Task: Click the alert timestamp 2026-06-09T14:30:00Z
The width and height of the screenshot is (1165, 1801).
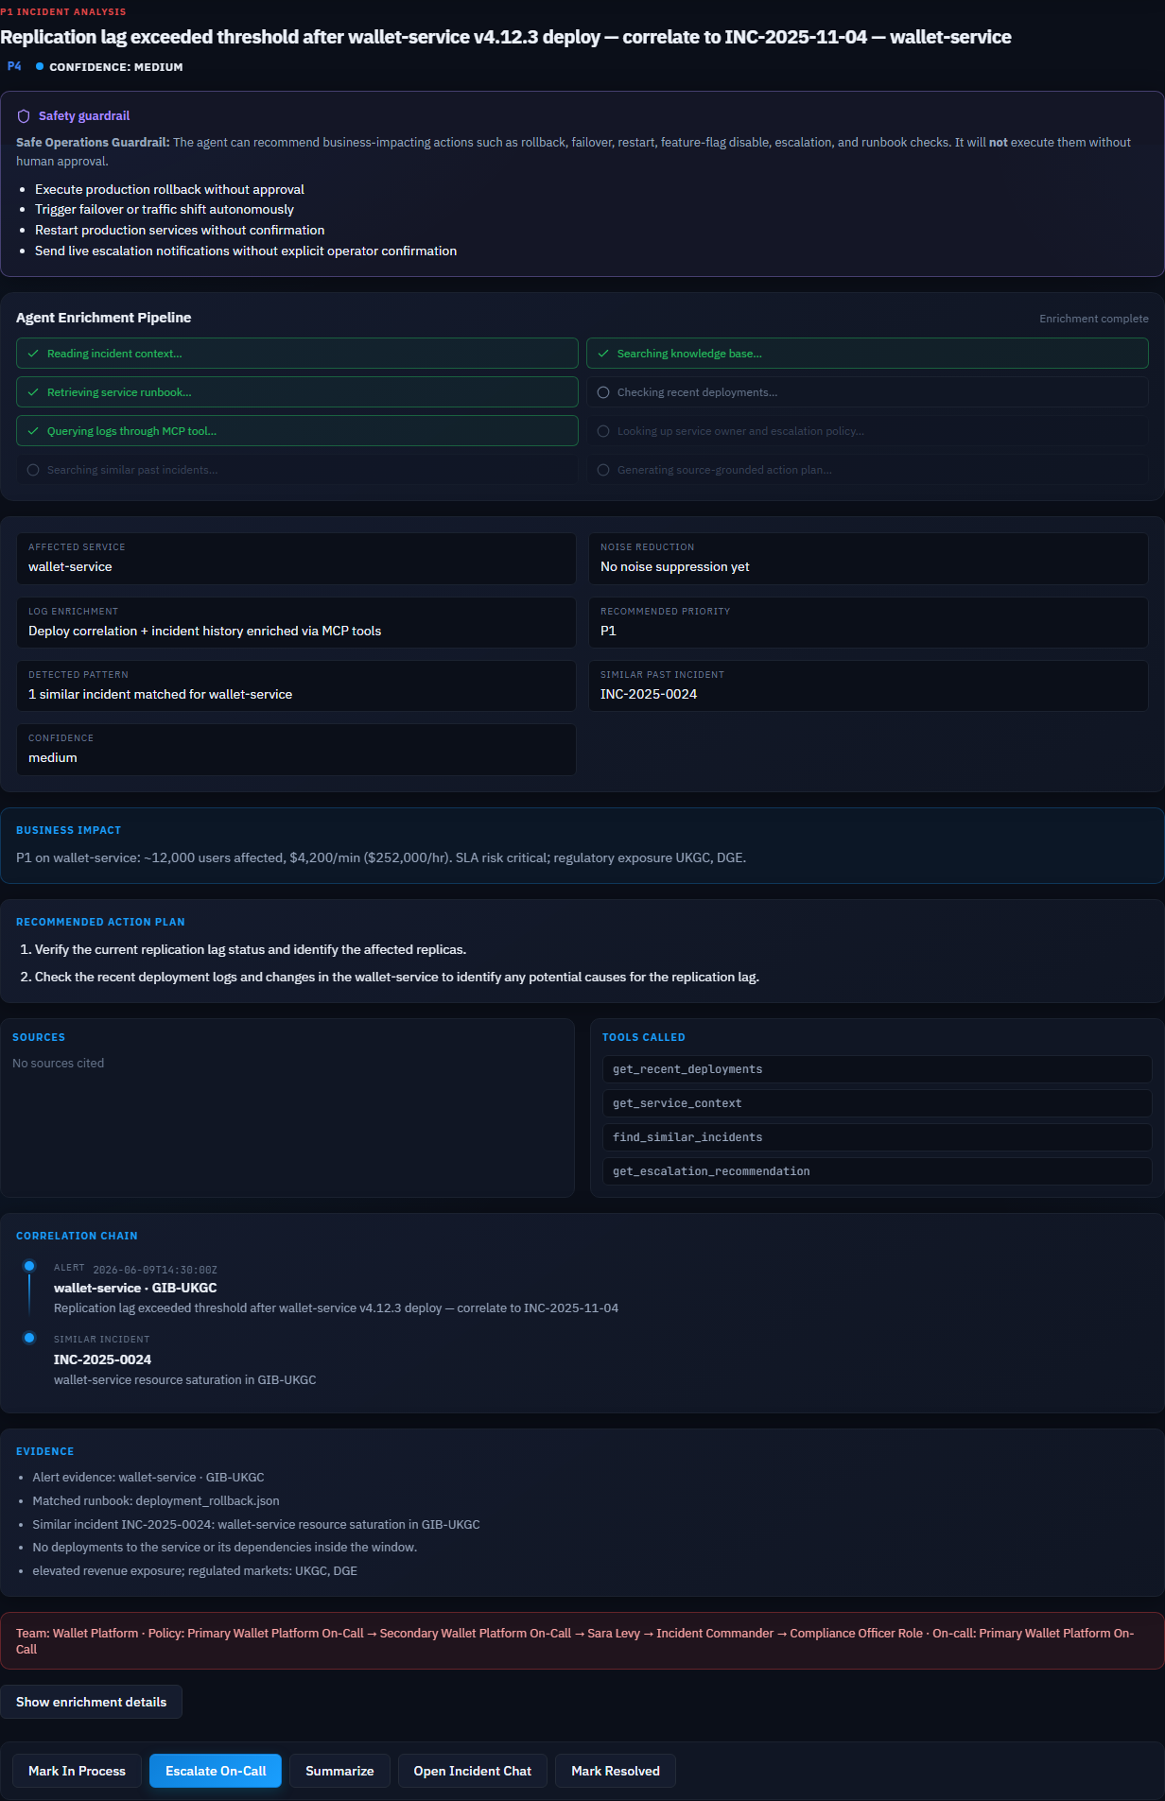Action: [x=155, y=1270]
